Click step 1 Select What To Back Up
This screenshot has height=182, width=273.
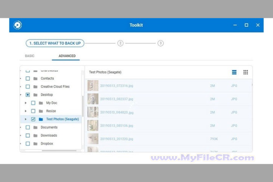point(55,43)
